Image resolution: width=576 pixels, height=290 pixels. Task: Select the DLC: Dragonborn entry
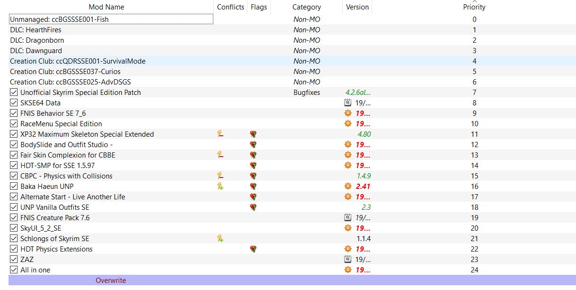point(37,40)
